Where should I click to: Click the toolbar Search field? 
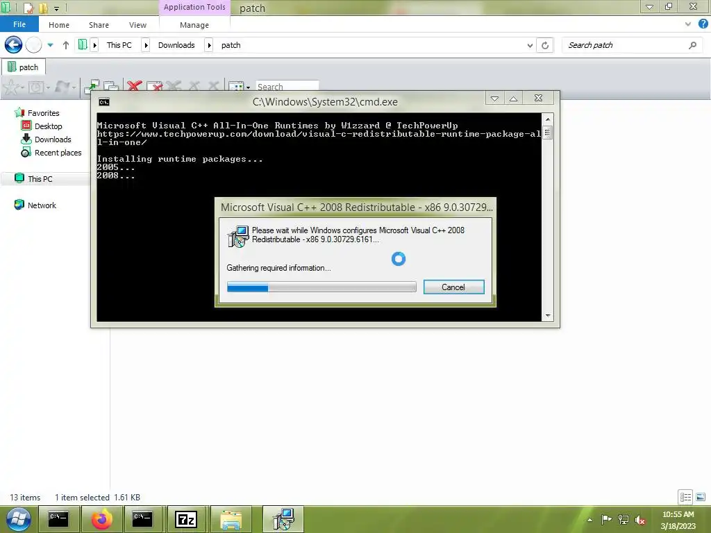pos(287,87)
